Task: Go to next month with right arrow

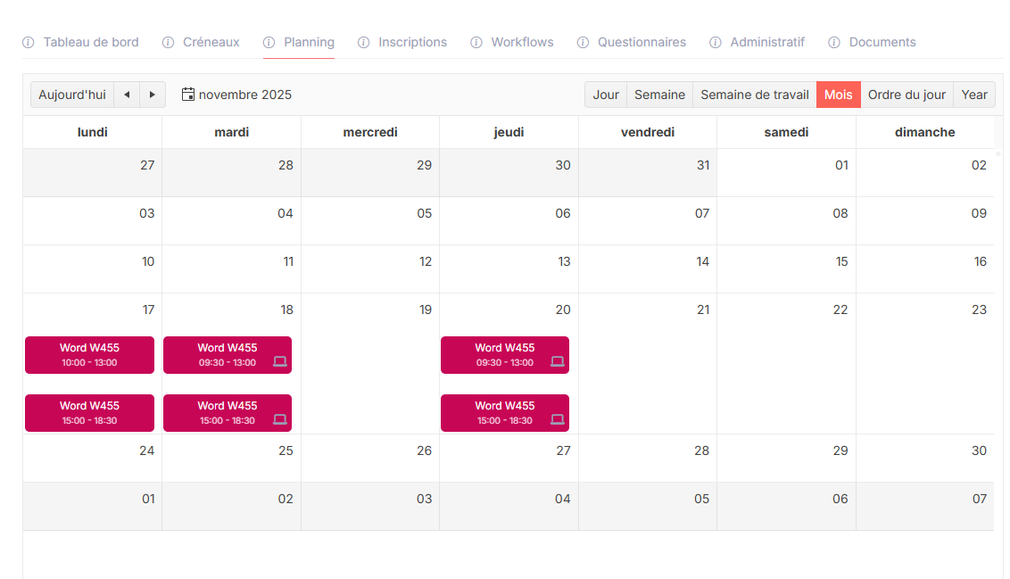Action: pyautogui.click(x=153, y=95)
